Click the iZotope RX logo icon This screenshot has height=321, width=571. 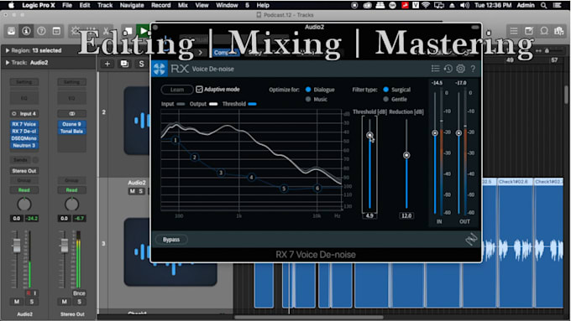(x=160, y=69)
